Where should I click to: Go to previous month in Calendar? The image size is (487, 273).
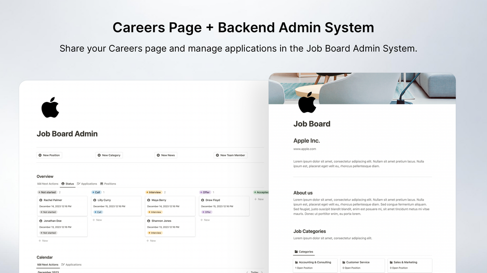247,272
